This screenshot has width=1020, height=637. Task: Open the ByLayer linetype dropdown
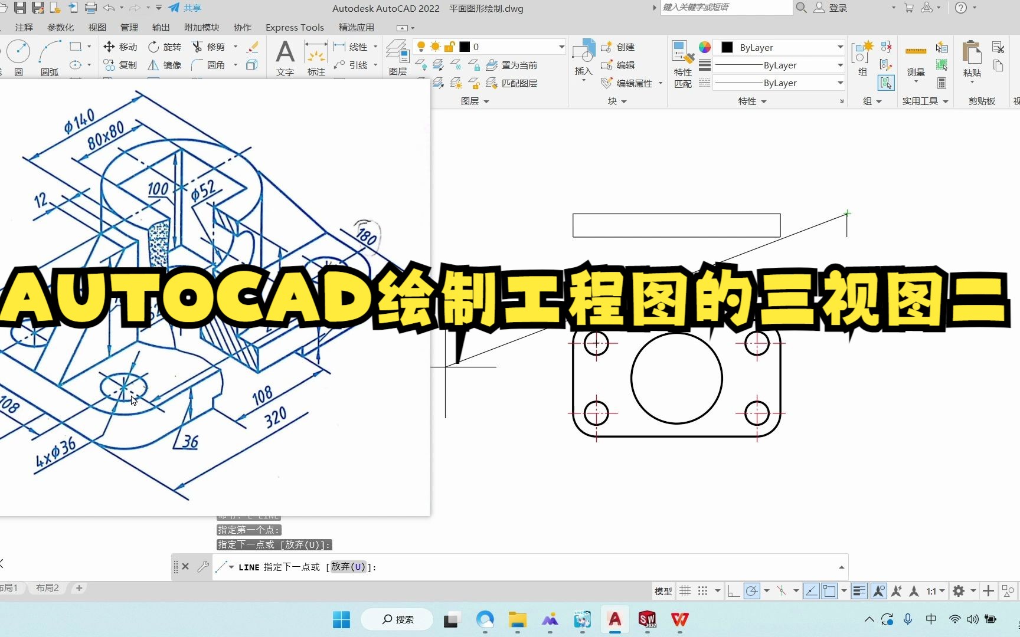pos(840,83)
